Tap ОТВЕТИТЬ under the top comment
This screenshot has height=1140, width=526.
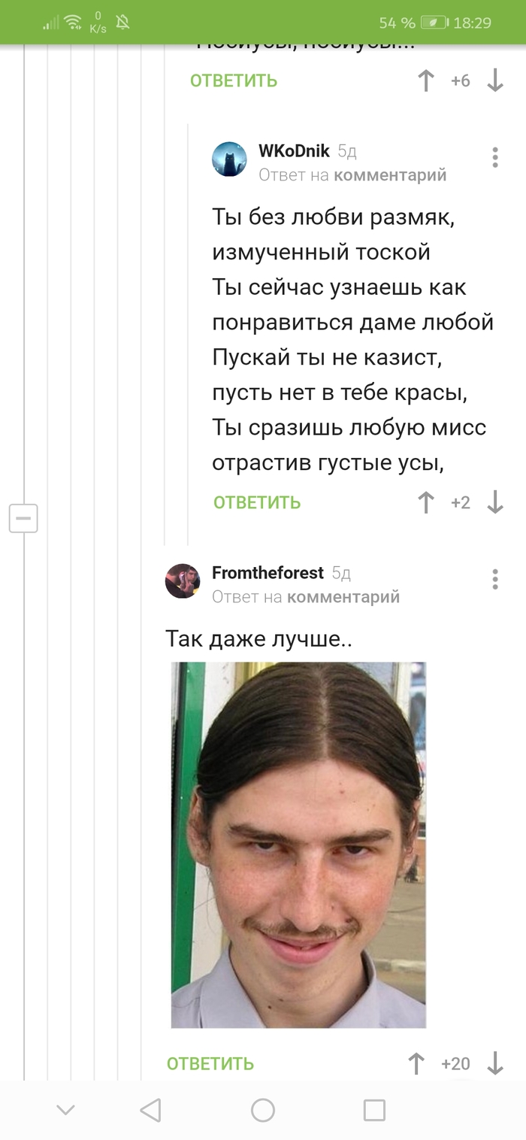click(x=234, y=80)
